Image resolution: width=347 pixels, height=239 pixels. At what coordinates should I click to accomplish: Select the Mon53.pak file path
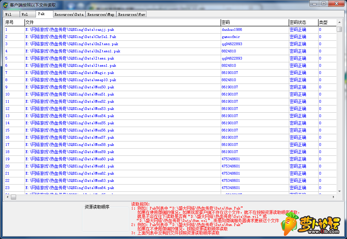coord(70,109)
